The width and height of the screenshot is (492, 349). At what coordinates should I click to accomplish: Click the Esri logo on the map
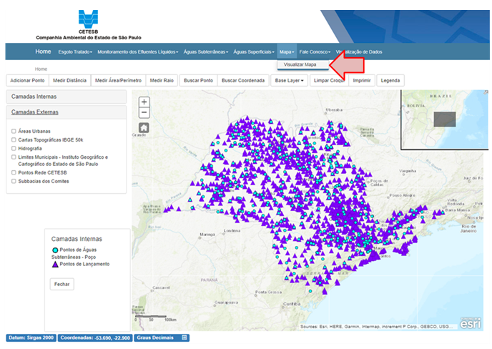point(470,323)
